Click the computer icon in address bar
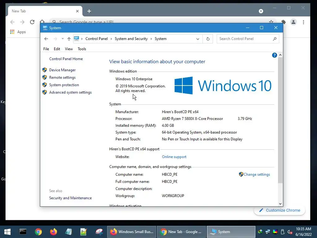 (76, 39)
